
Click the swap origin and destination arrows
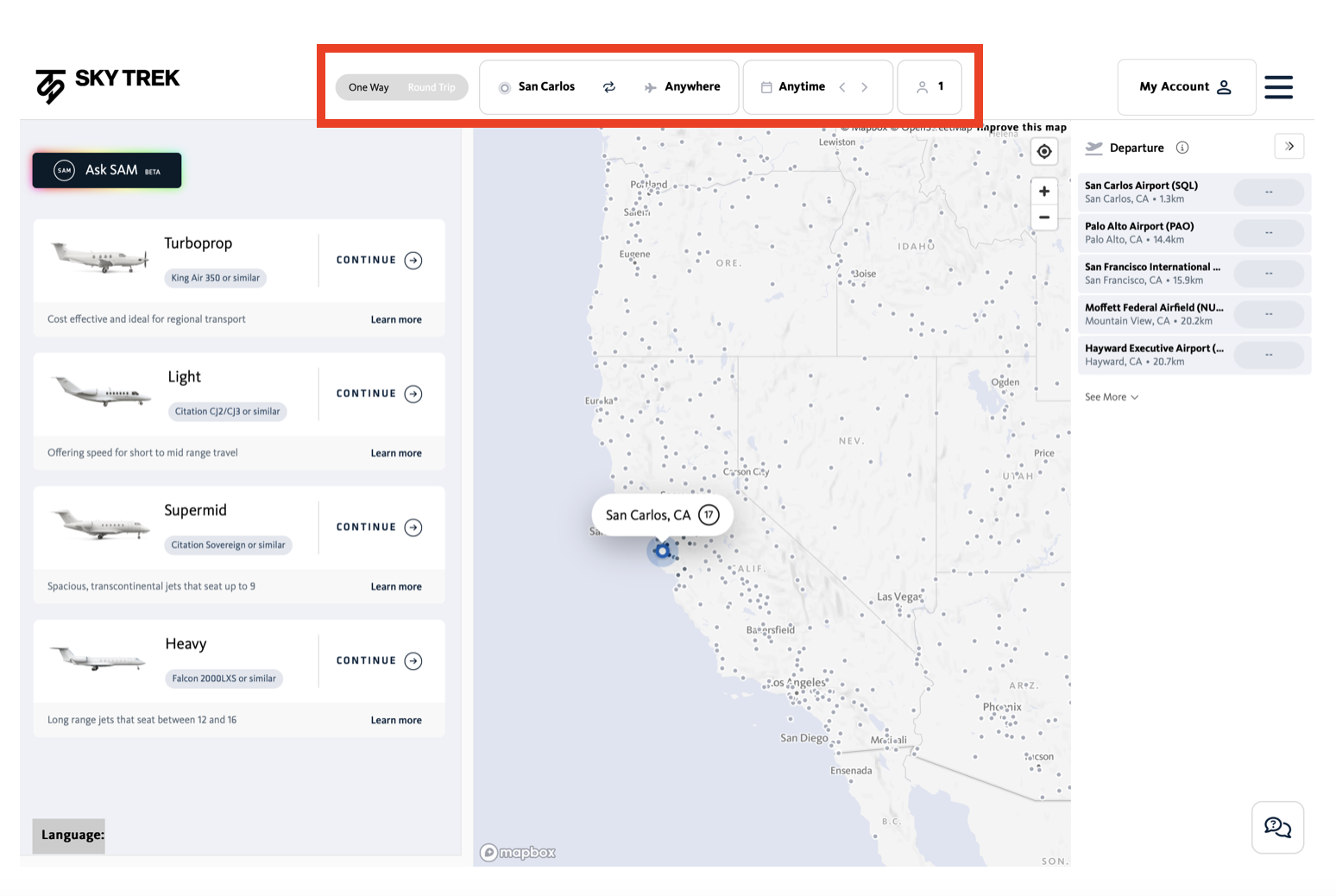point(608,87)
